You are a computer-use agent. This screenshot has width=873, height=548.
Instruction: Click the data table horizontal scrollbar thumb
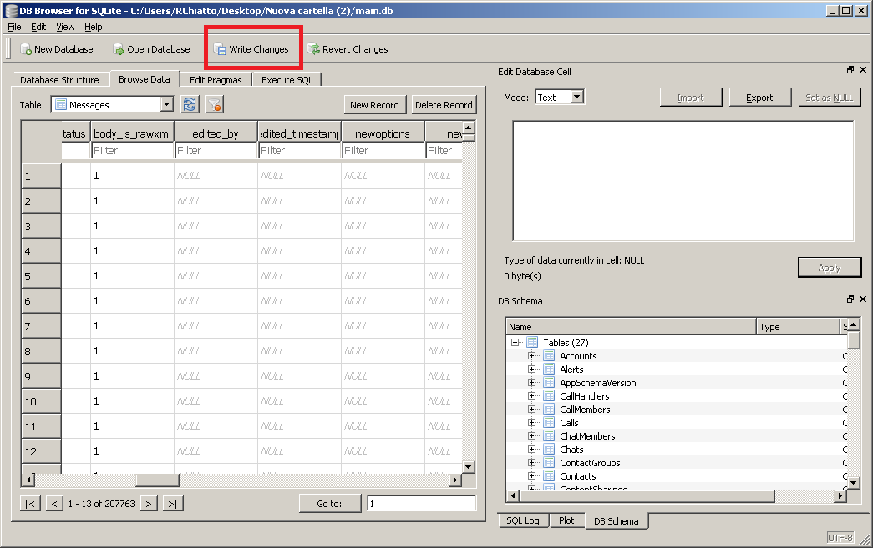click(157, 480)
